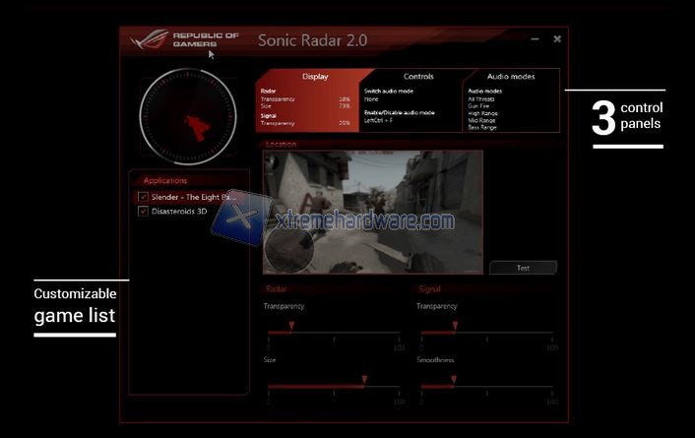
Task: Minimize the Sonic Radar window
Action: coord(535,38)
